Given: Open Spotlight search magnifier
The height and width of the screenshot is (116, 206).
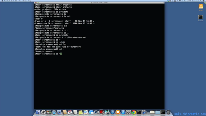Looking at the screenshot, I should point(201,1).
